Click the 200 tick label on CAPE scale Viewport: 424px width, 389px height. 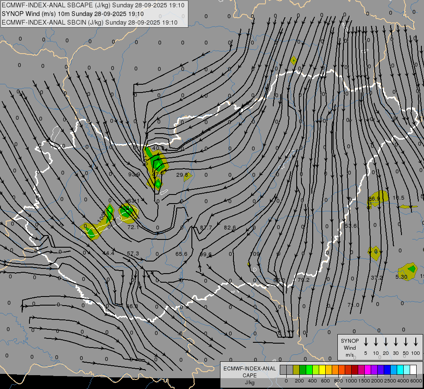(299, 381)
